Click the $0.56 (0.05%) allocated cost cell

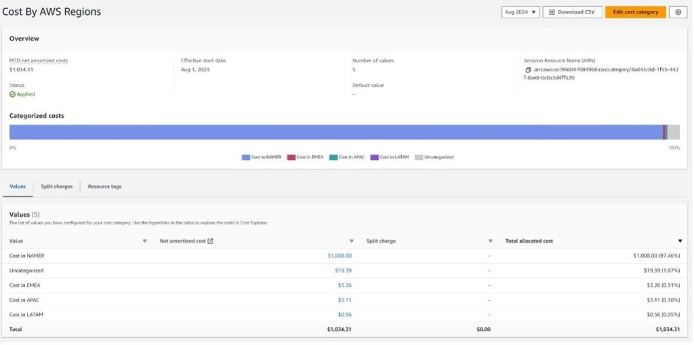coord(663,314)
